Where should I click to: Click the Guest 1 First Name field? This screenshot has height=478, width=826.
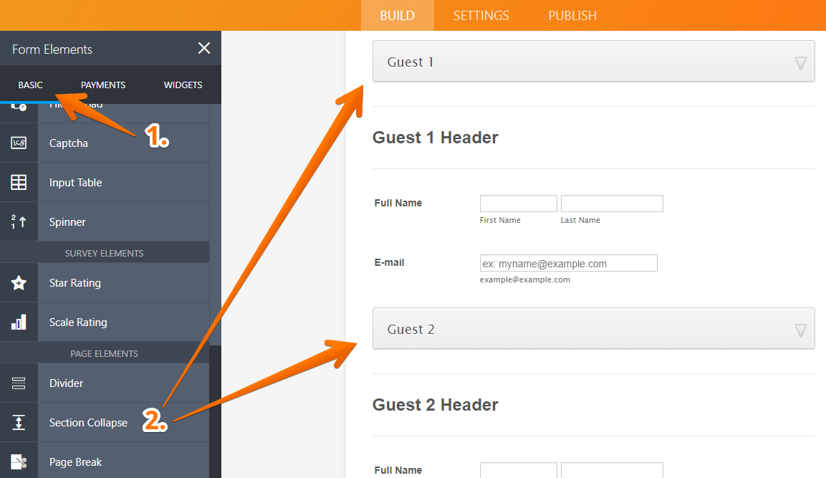[518, 204]
